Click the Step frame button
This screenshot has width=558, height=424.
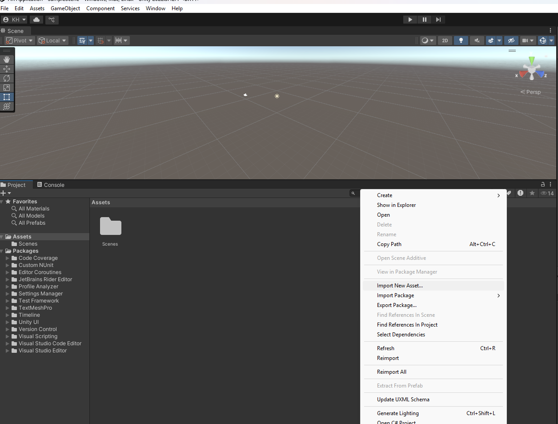(x=438, y=20)
